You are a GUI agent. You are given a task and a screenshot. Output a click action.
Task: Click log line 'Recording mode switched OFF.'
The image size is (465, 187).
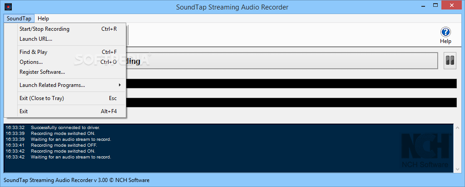tap(64, 145)
